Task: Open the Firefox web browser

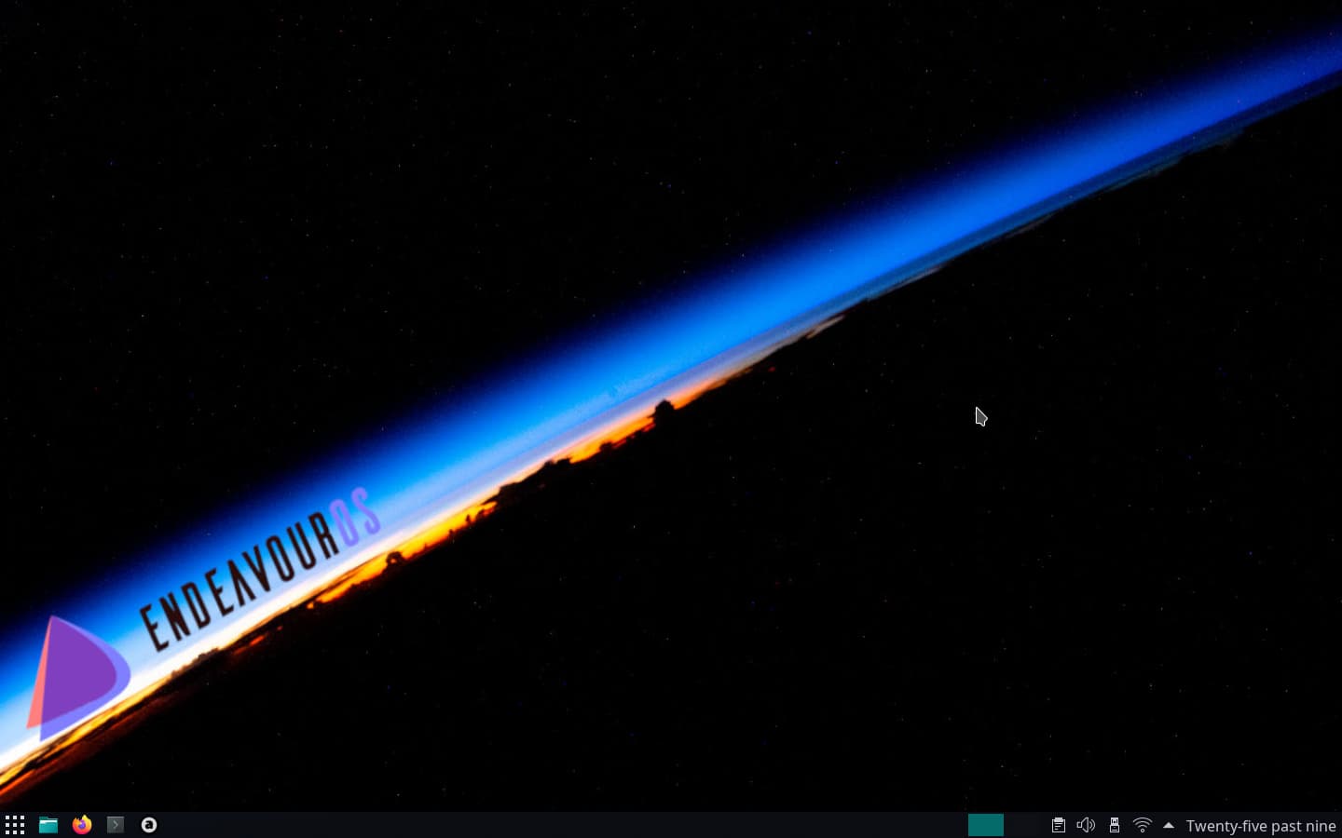Action: [x=82, y=824]
